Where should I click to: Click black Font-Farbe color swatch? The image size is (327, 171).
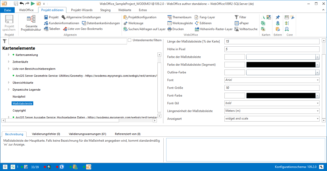281,96
